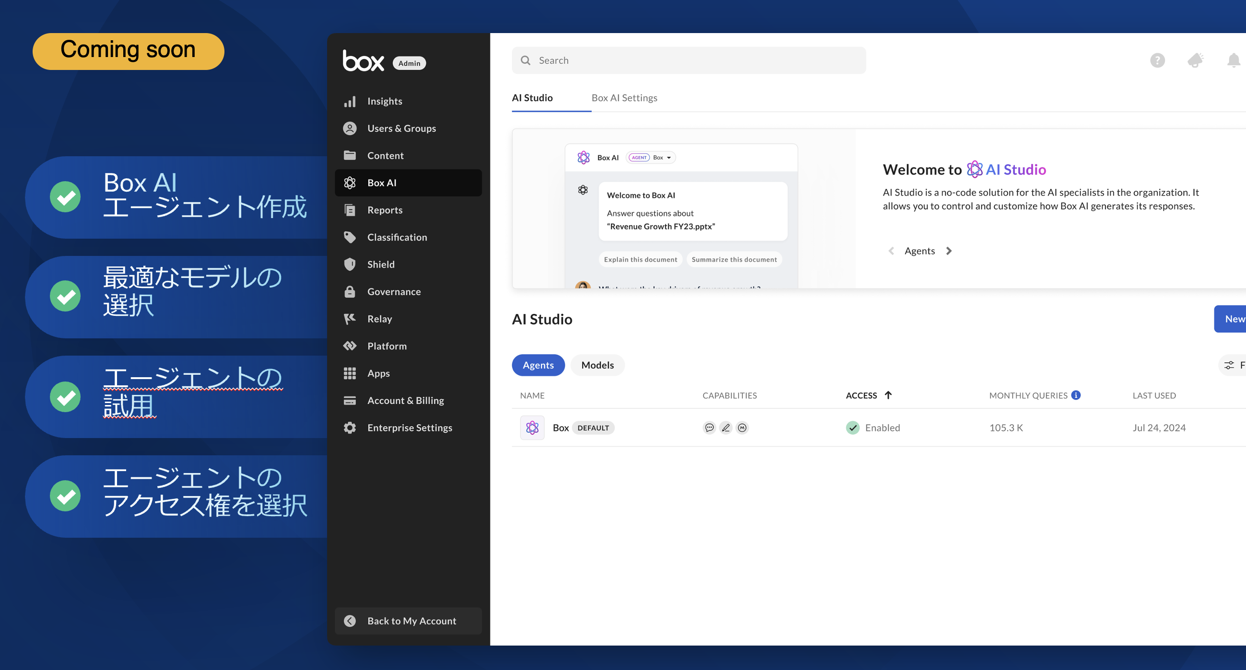The height and width of the screenshot is (670, 1246).
Task: Click the monthly queries info icon
Action: (1076, 395)
